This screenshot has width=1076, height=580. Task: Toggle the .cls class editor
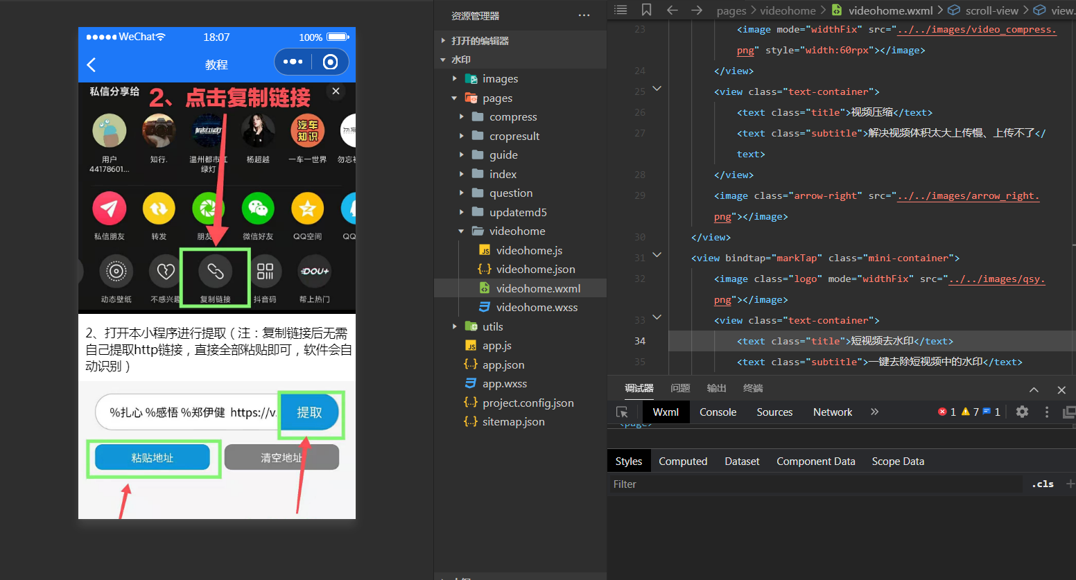coord(1043,484)
